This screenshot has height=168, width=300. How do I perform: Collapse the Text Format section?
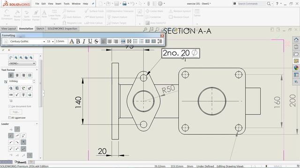[x=37, y=70]
